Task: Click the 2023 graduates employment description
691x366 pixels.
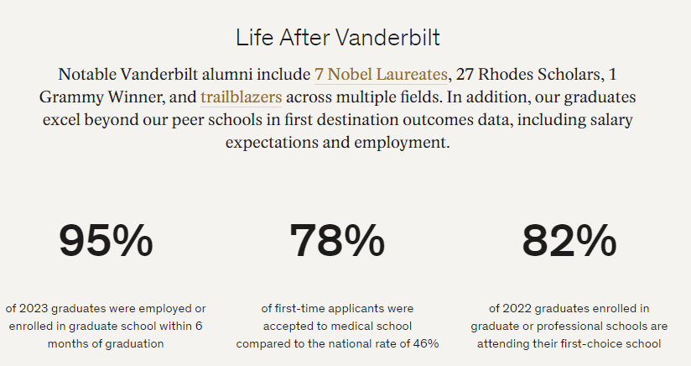Action: tap(106, 326)
